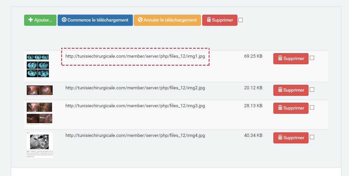This screenshot has width=349, height=176.
Task: Click Supprimer button for img1.jpg
Action: coord(291,59)
